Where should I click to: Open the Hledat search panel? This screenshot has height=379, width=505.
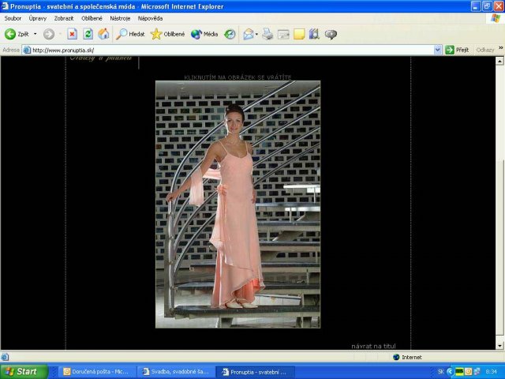tap(131, 34)
